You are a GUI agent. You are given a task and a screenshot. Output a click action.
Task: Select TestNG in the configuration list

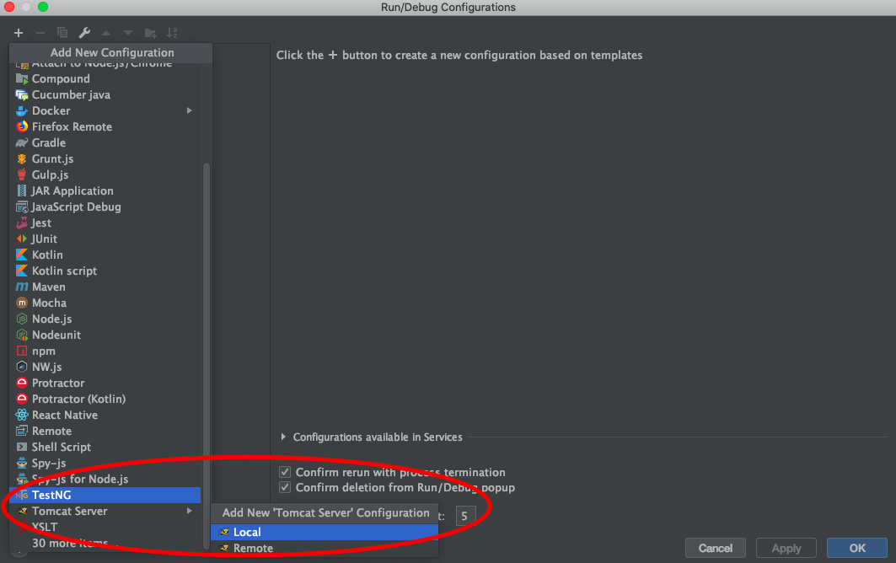(x=105, y=495)
